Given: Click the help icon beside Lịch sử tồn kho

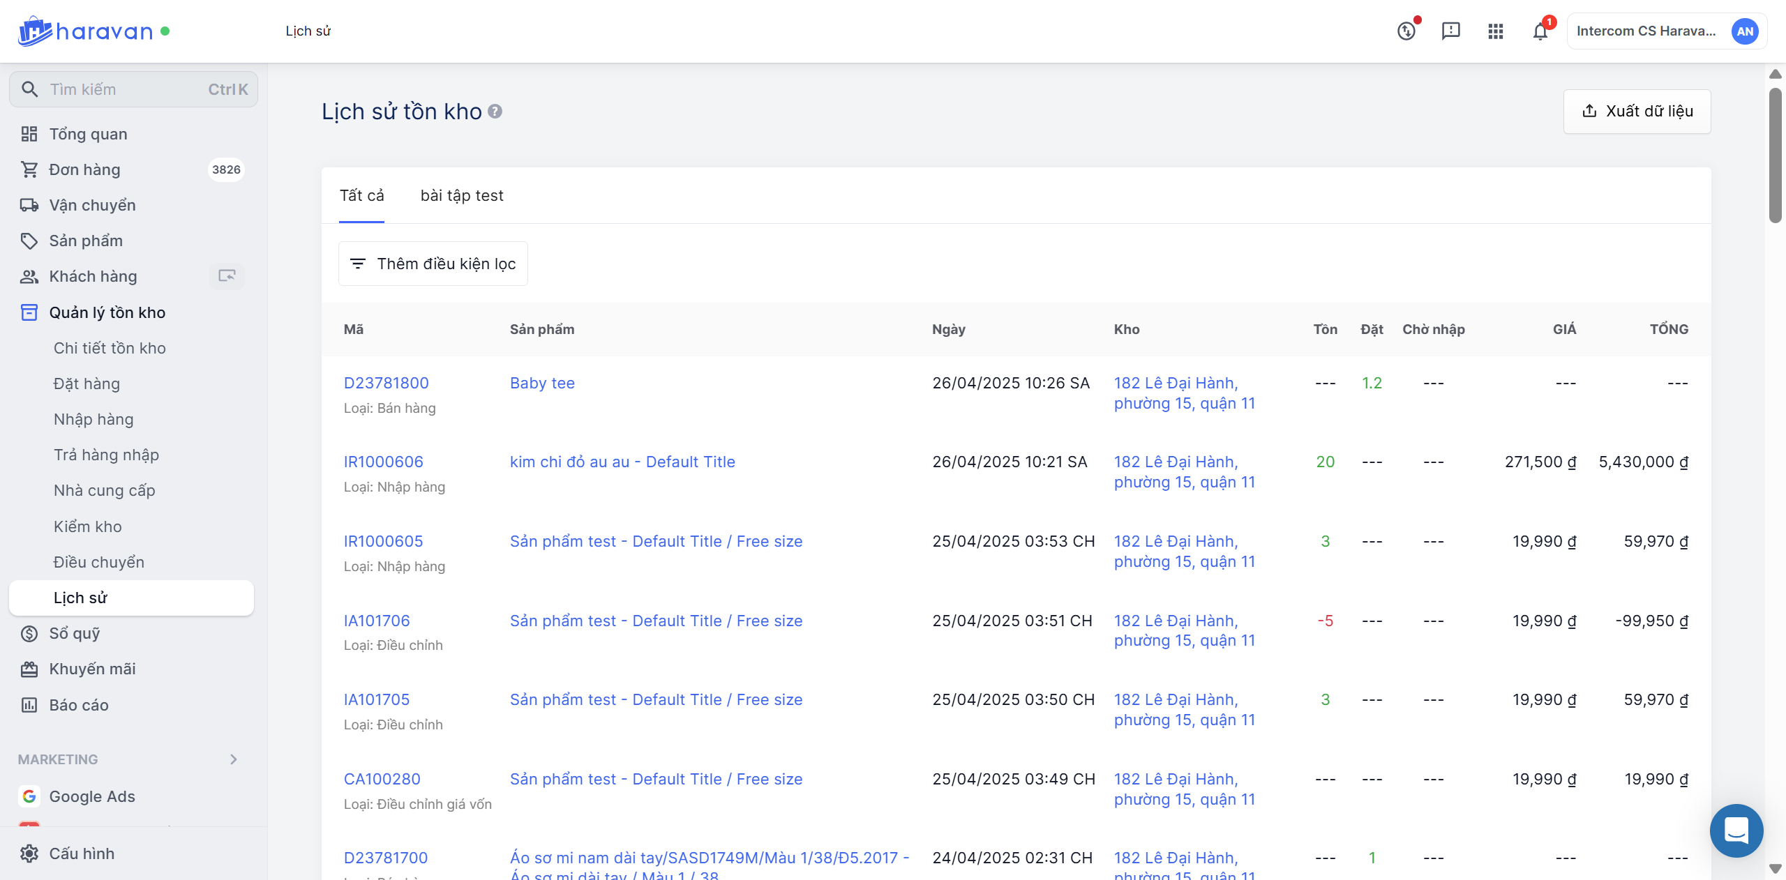Looking at the screenshot, I should (x=495, y=112).
